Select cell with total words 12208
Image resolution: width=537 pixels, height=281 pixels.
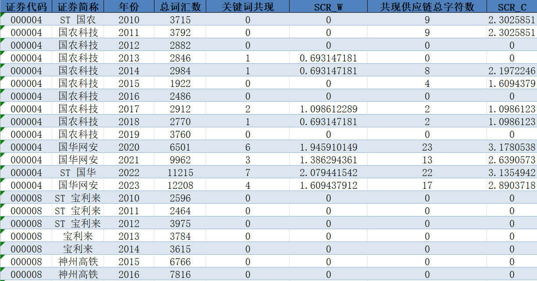[180, 185]
